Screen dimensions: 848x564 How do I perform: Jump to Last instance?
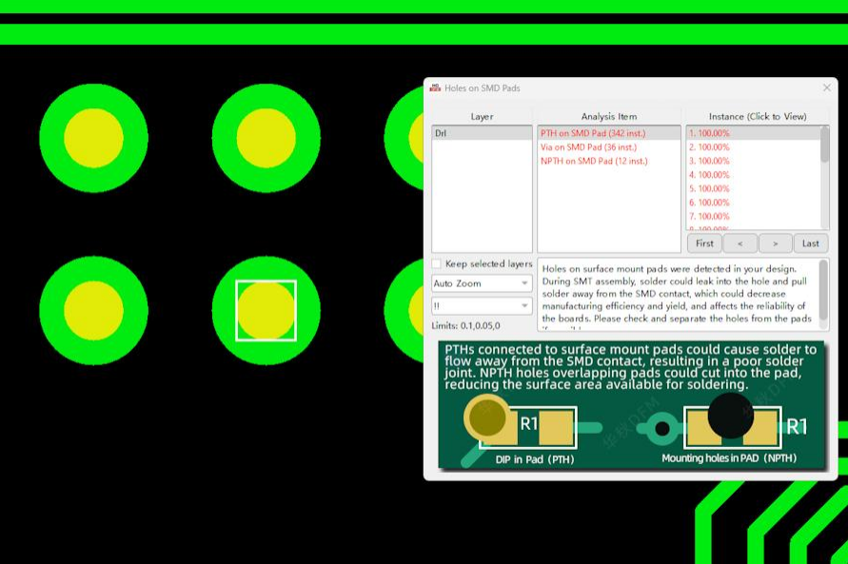(810, 243)
